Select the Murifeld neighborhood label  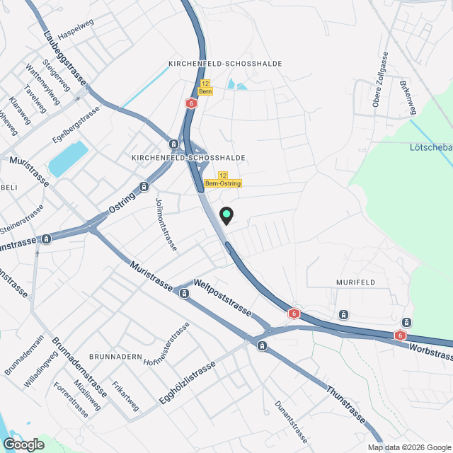click(x=355, y=282)
